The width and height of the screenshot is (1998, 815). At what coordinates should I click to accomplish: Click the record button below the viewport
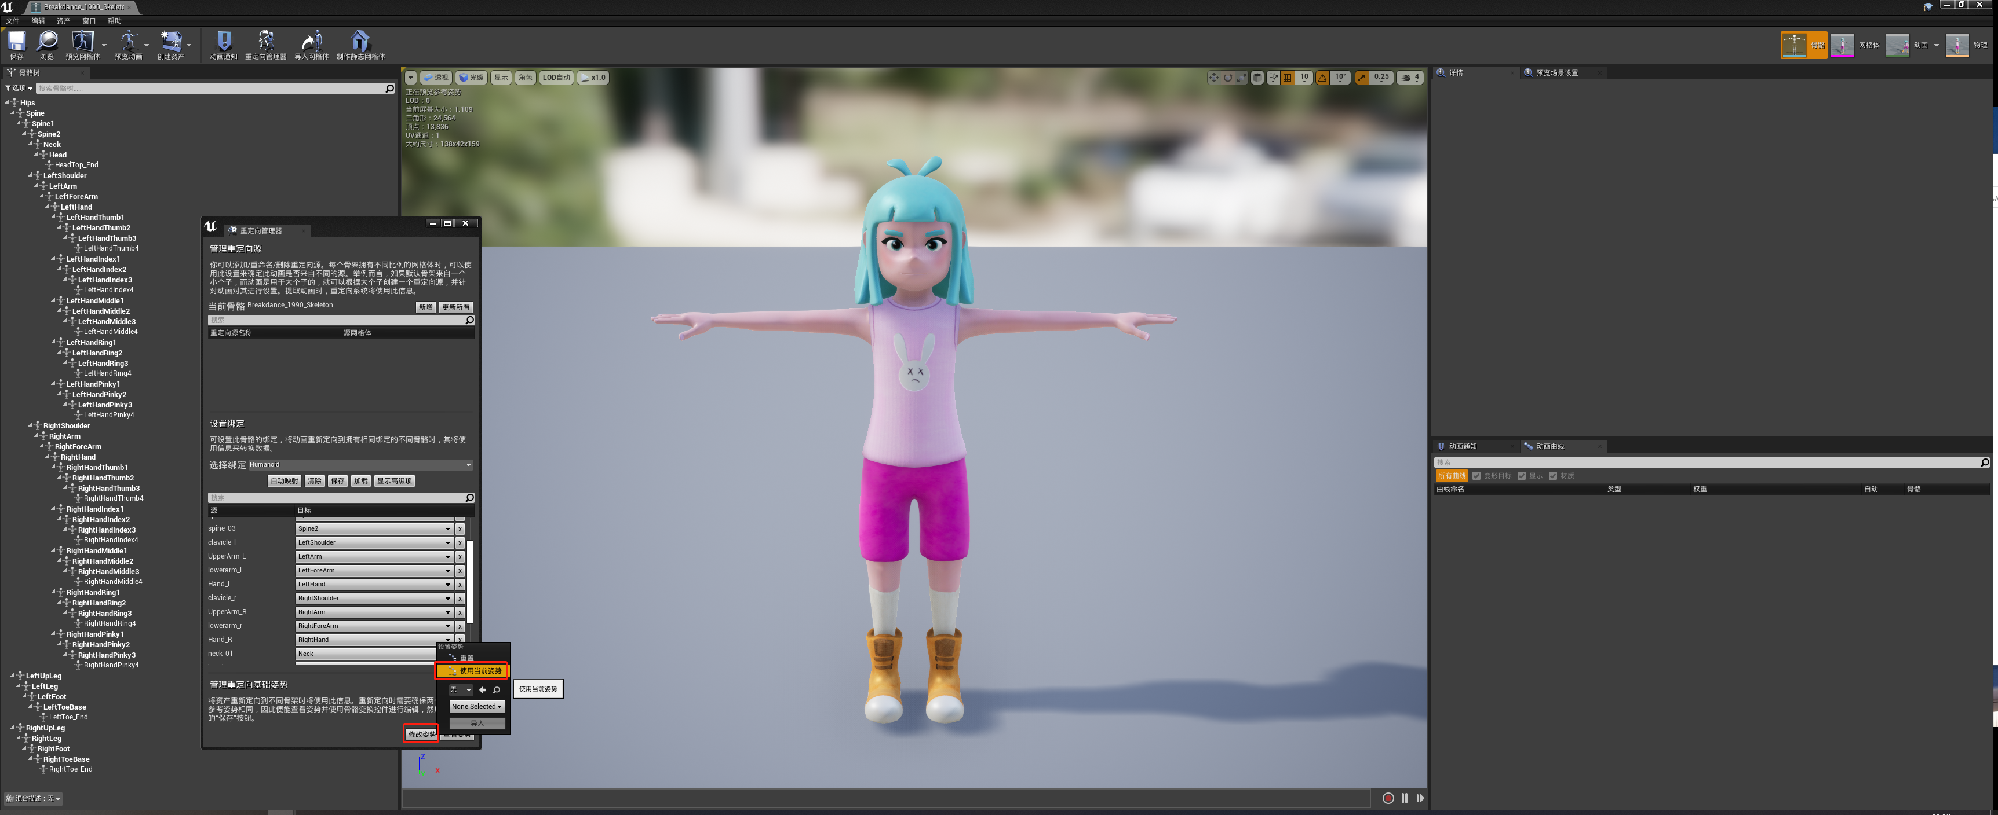click(x=1388, y=798)
